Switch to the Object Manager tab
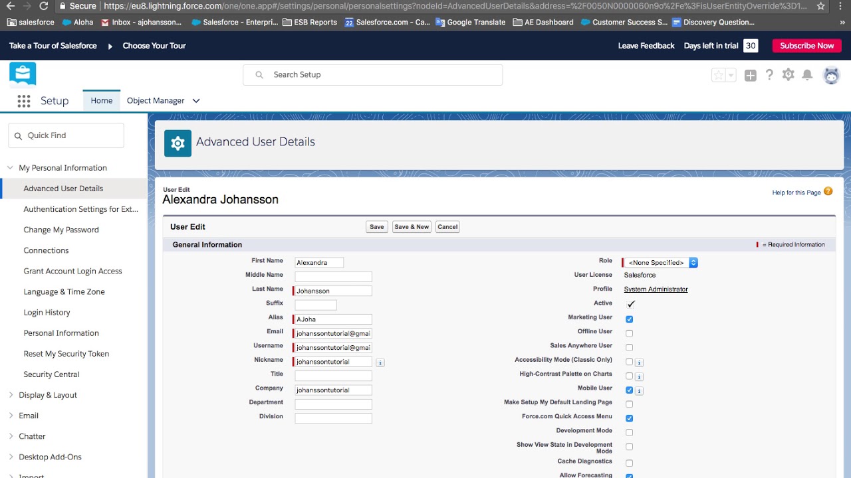This screenshot has height=478, width=851. point(156,101)
